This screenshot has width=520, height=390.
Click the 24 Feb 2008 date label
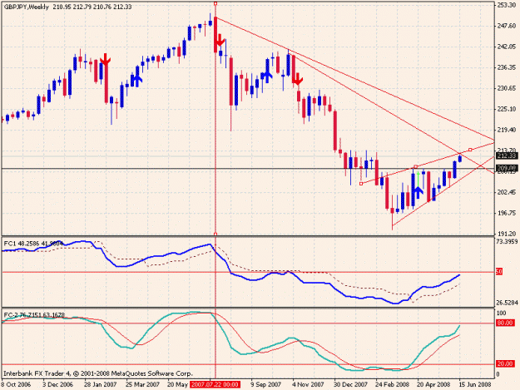(x=392, y=385)
